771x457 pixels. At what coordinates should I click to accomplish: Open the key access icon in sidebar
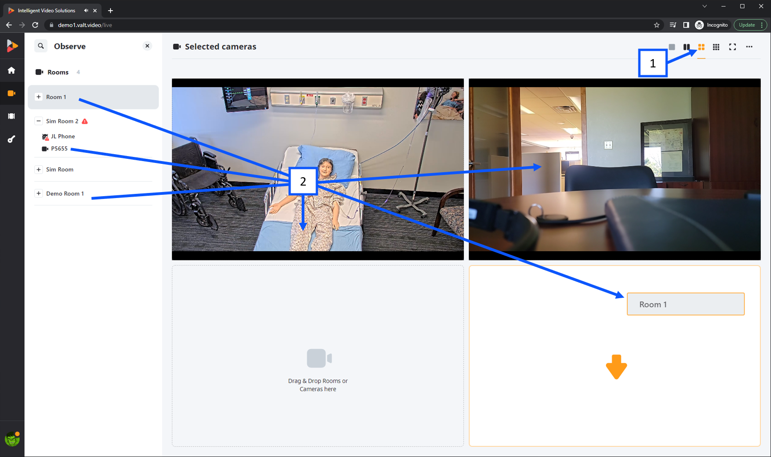coord(12,139)
